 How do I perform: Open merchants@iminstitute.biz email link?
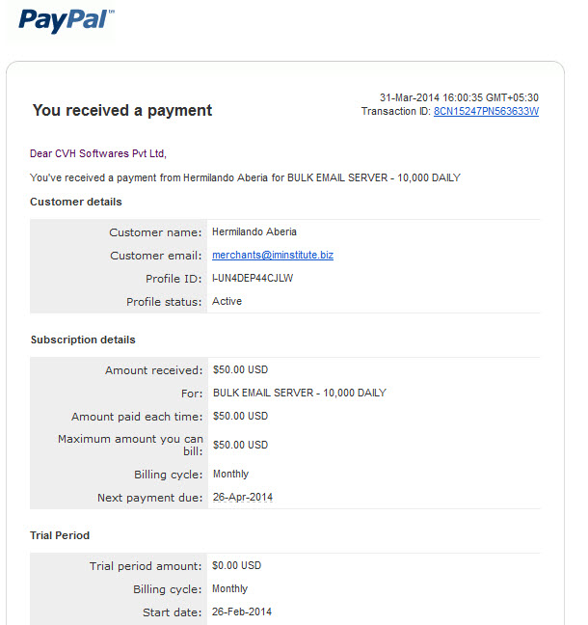pos(273,255)
